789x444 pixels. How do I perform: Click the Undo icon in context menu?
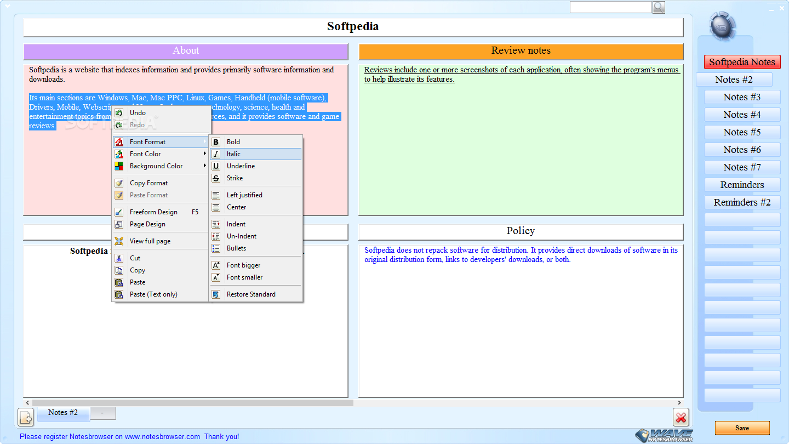pos(119,112)
